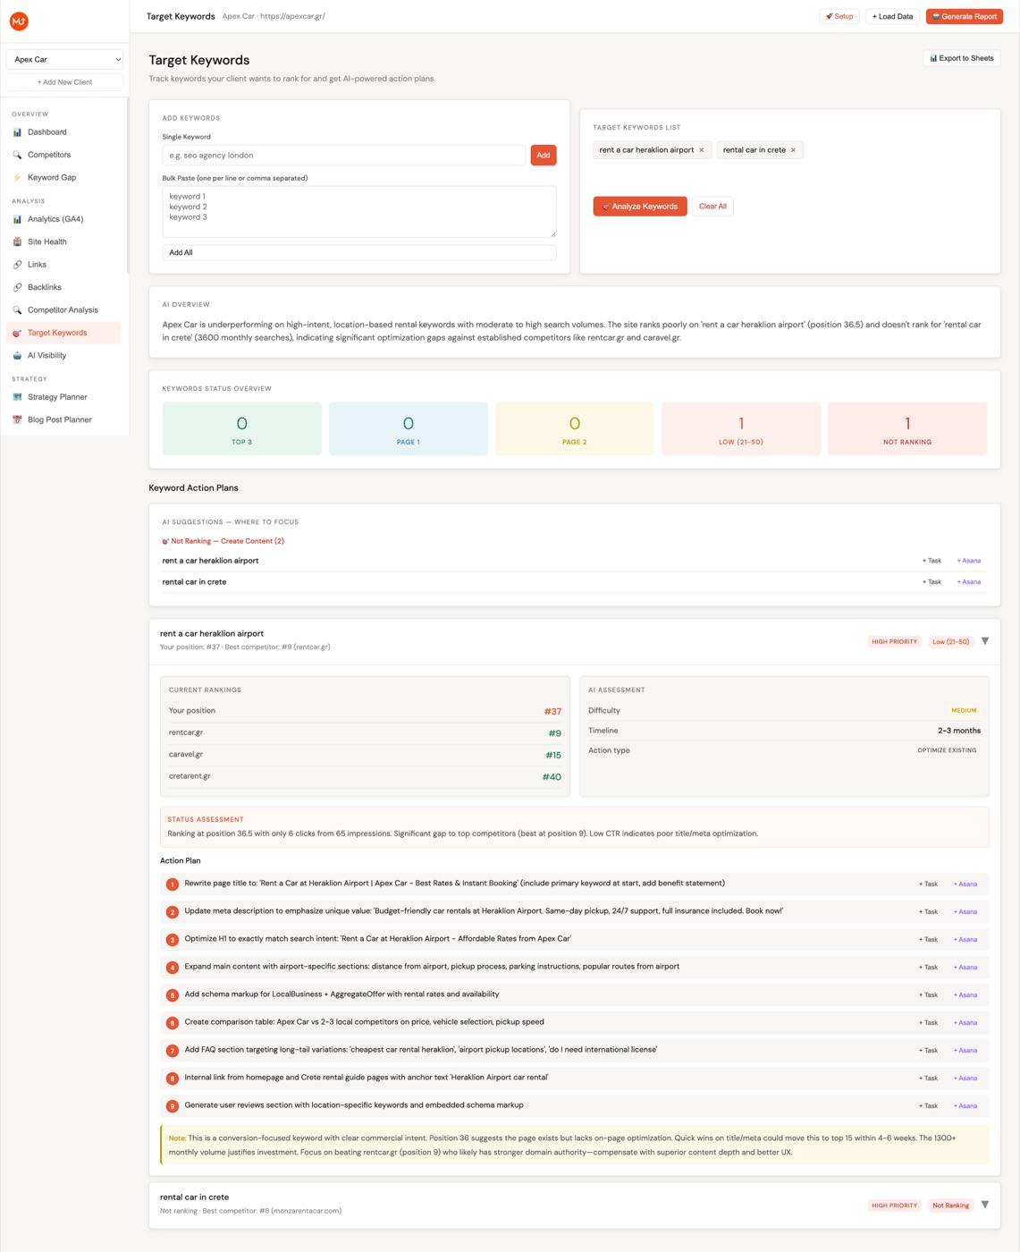The image size is (1020, 1252).
Task: Send 'Expand main content' step to Asana
Action: (x=965, y=968)
